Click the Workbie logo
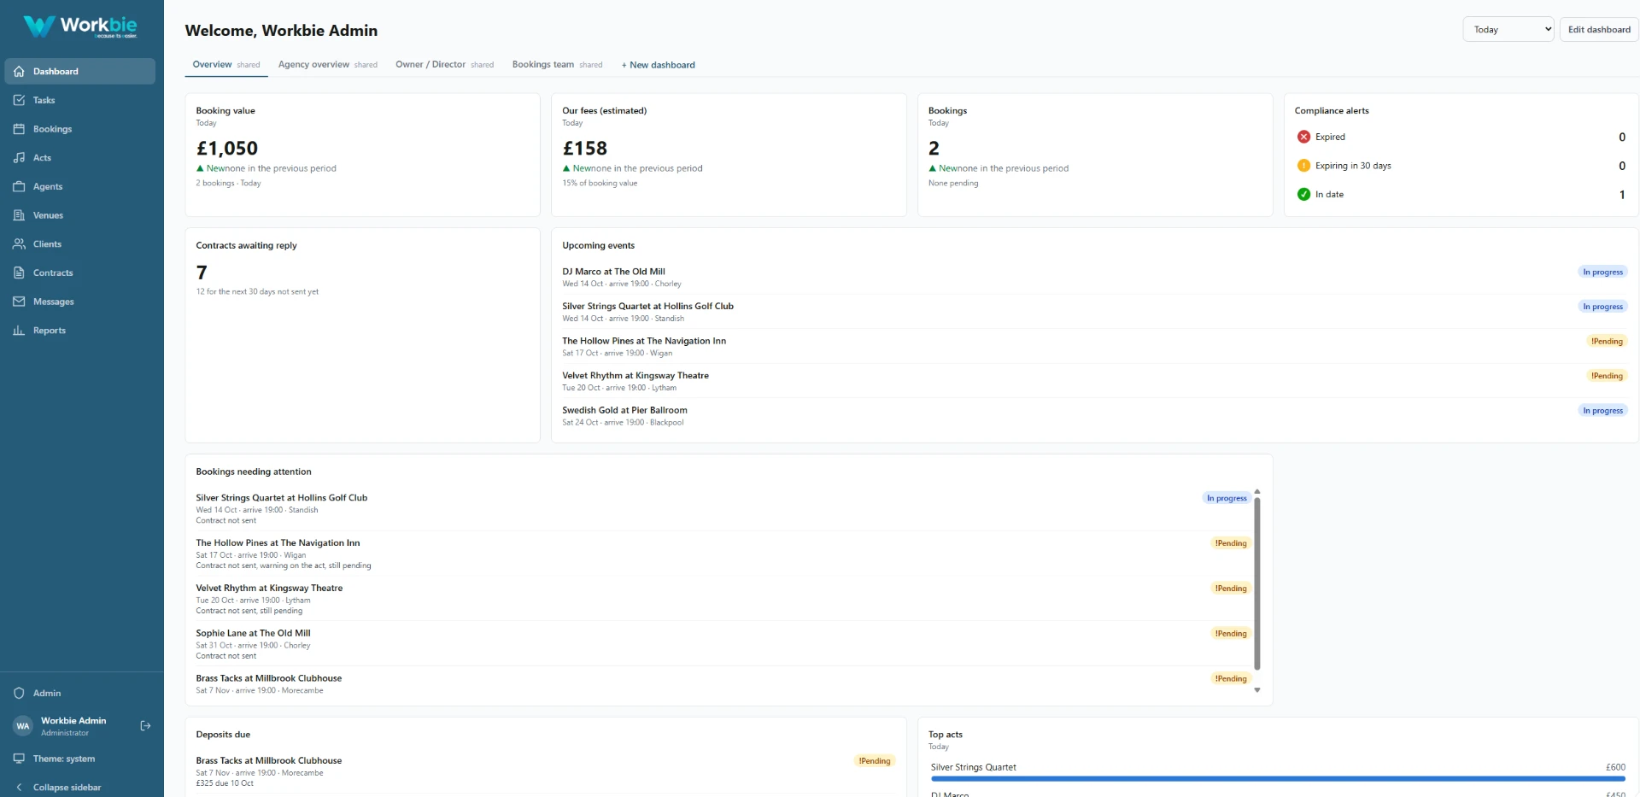The height and width of the screenshot is (797, 1640). pos(80,26)
